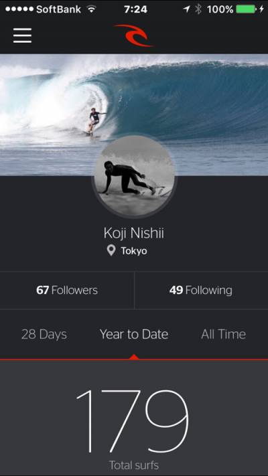Select the Year to Date tab

134,335
